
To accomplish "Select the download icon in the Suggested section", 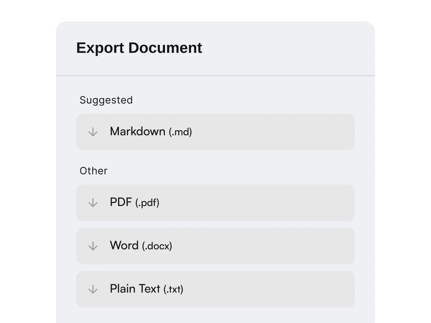I will tap(93, 132).
